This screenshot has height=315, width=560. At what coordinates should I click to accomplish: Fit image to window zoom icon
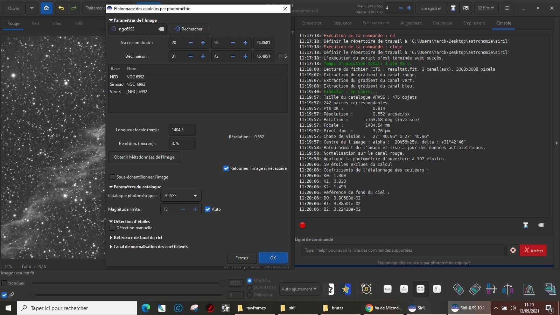(420, 289)
